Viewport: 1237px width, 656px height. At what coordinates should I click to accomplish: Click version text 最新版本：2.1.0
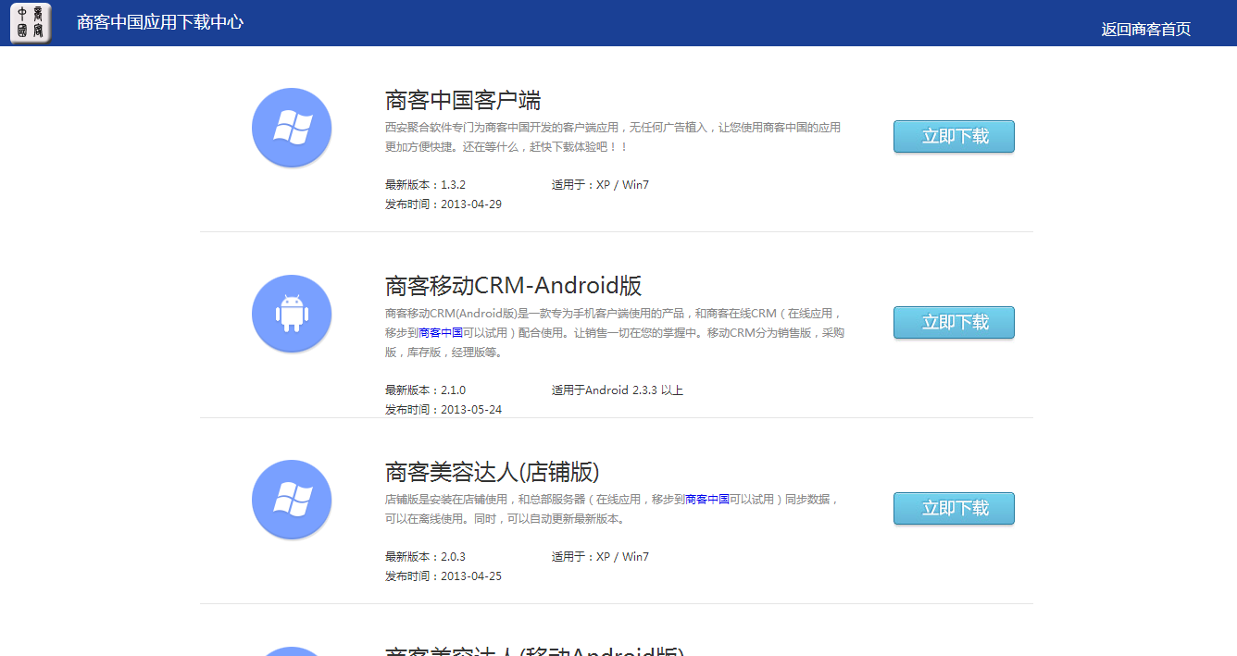(x=426, y=390)
